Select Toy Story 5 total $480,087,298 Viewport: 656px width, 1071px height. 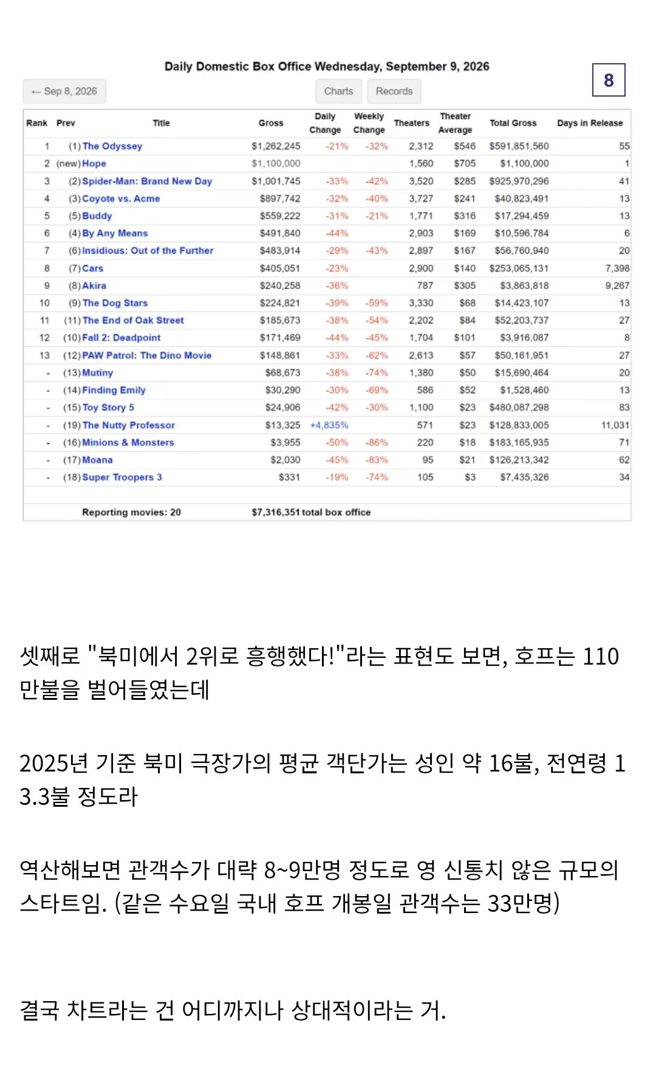[519, 408]
